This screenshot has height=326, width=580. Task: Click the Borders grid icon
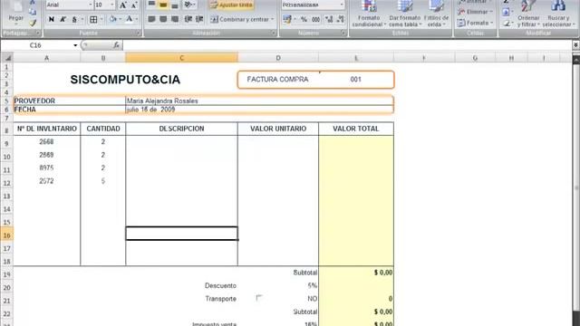pos(93,19)
